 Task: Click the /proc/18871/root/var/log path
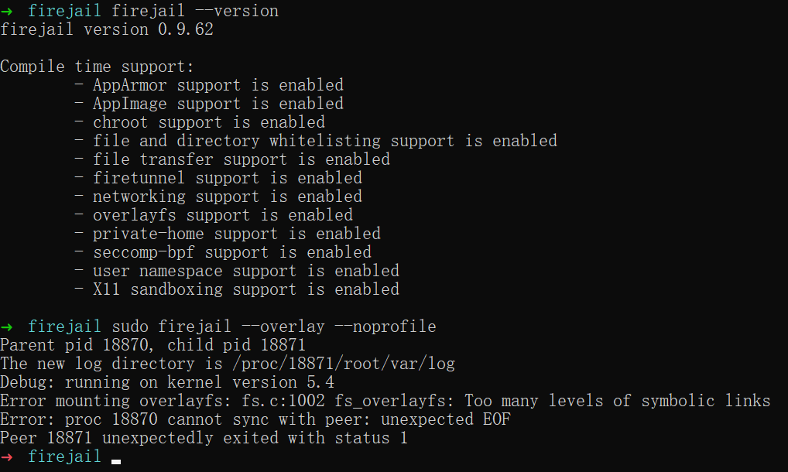point(343,364)
